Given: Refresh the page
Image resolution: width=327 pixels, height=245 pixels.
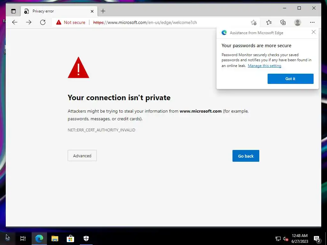Looking at the screenshot, I should [x=43, y=22].
